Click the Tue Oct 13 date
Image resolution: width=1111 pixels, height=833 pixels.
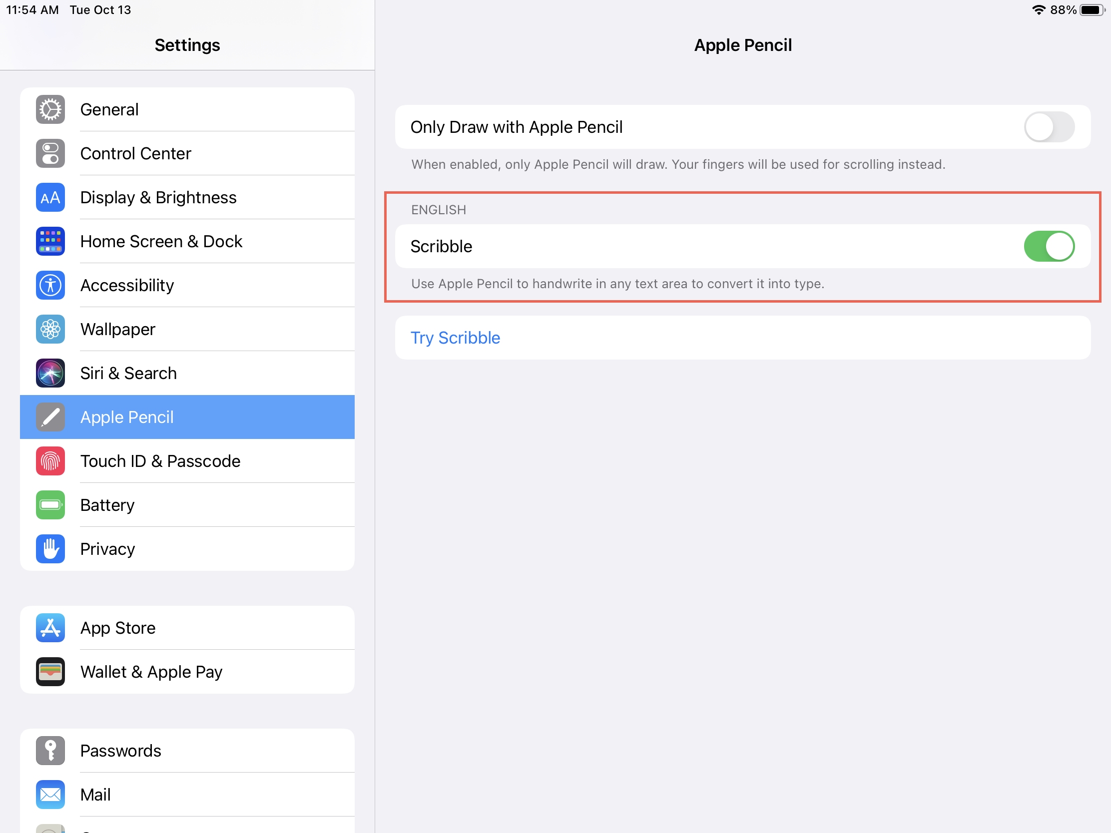[100, 10]
